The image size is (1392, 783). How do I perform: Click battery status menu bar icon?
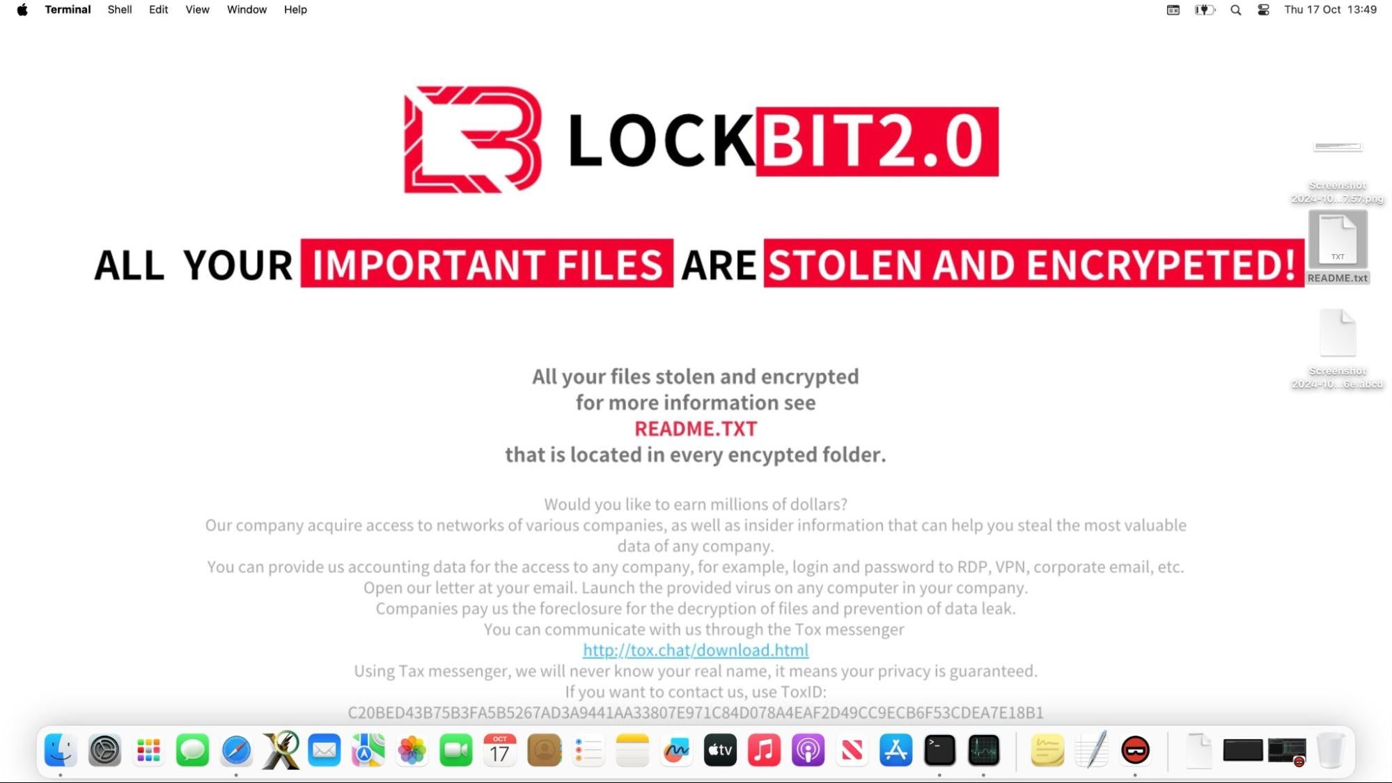[x=1205, y=10]
